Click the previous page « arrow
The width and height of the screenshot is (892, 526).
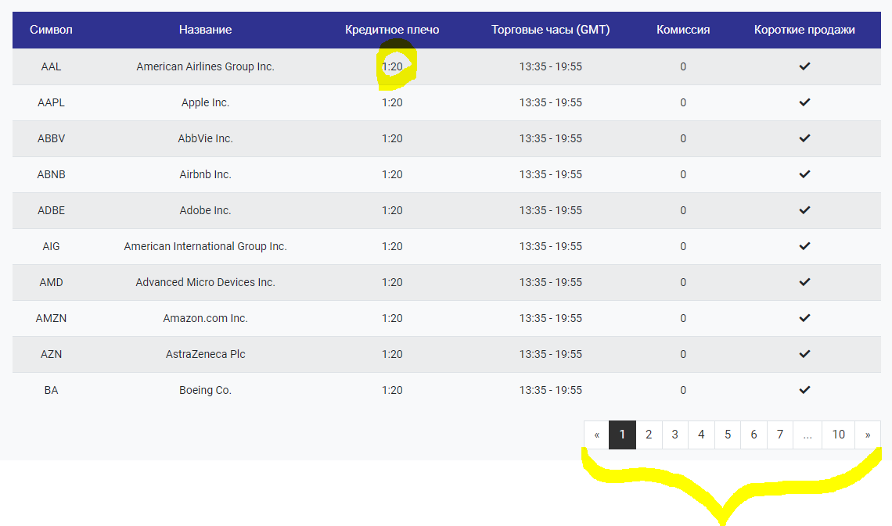coord(597,435)
